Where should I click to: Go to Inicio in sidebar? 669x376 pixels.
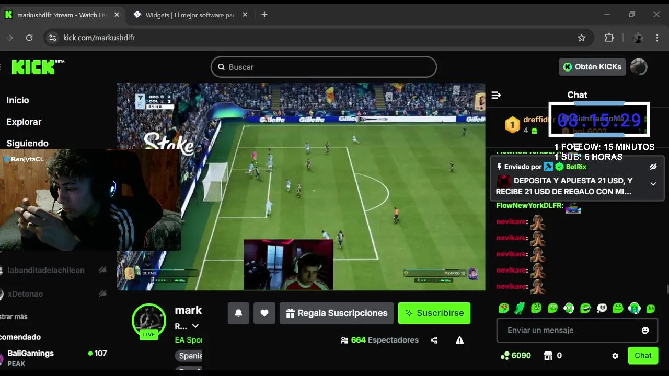pyautogui.click(x=18, y=100)
